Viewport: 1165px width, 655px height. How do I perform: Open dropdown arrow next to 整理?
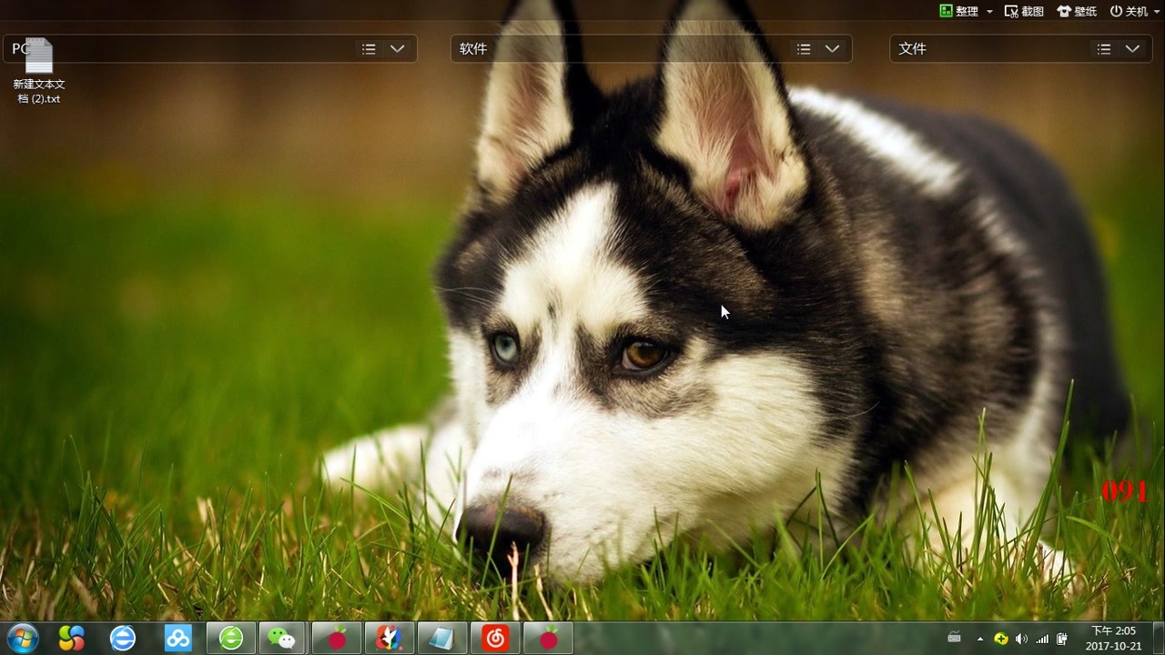(x=989, y=12)
